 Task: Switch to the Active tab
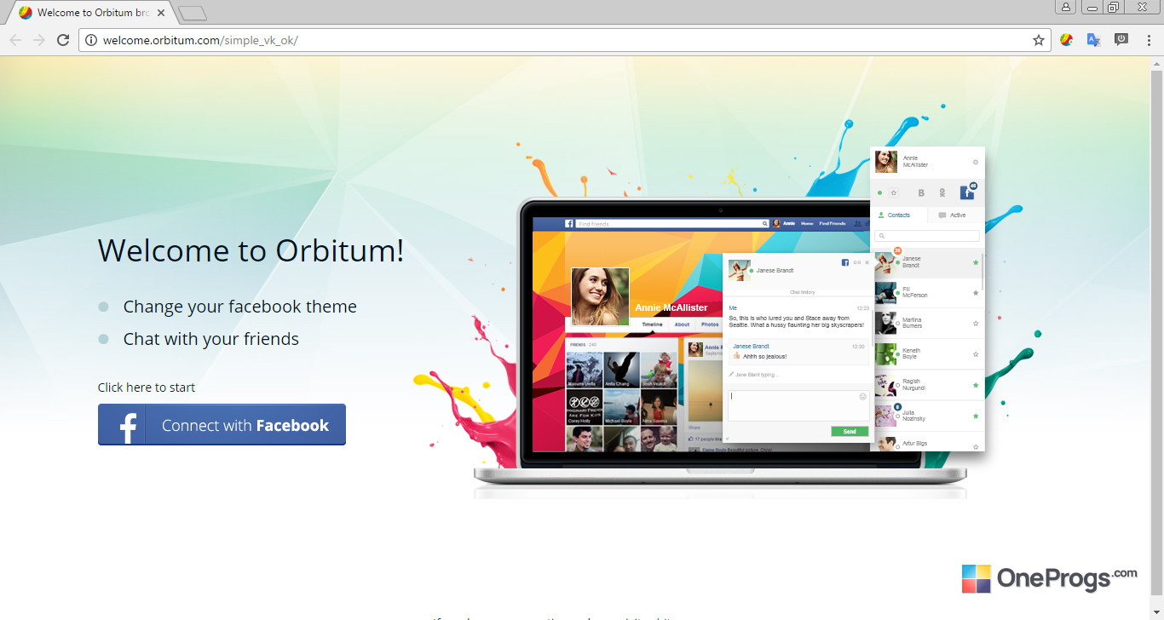955,215
